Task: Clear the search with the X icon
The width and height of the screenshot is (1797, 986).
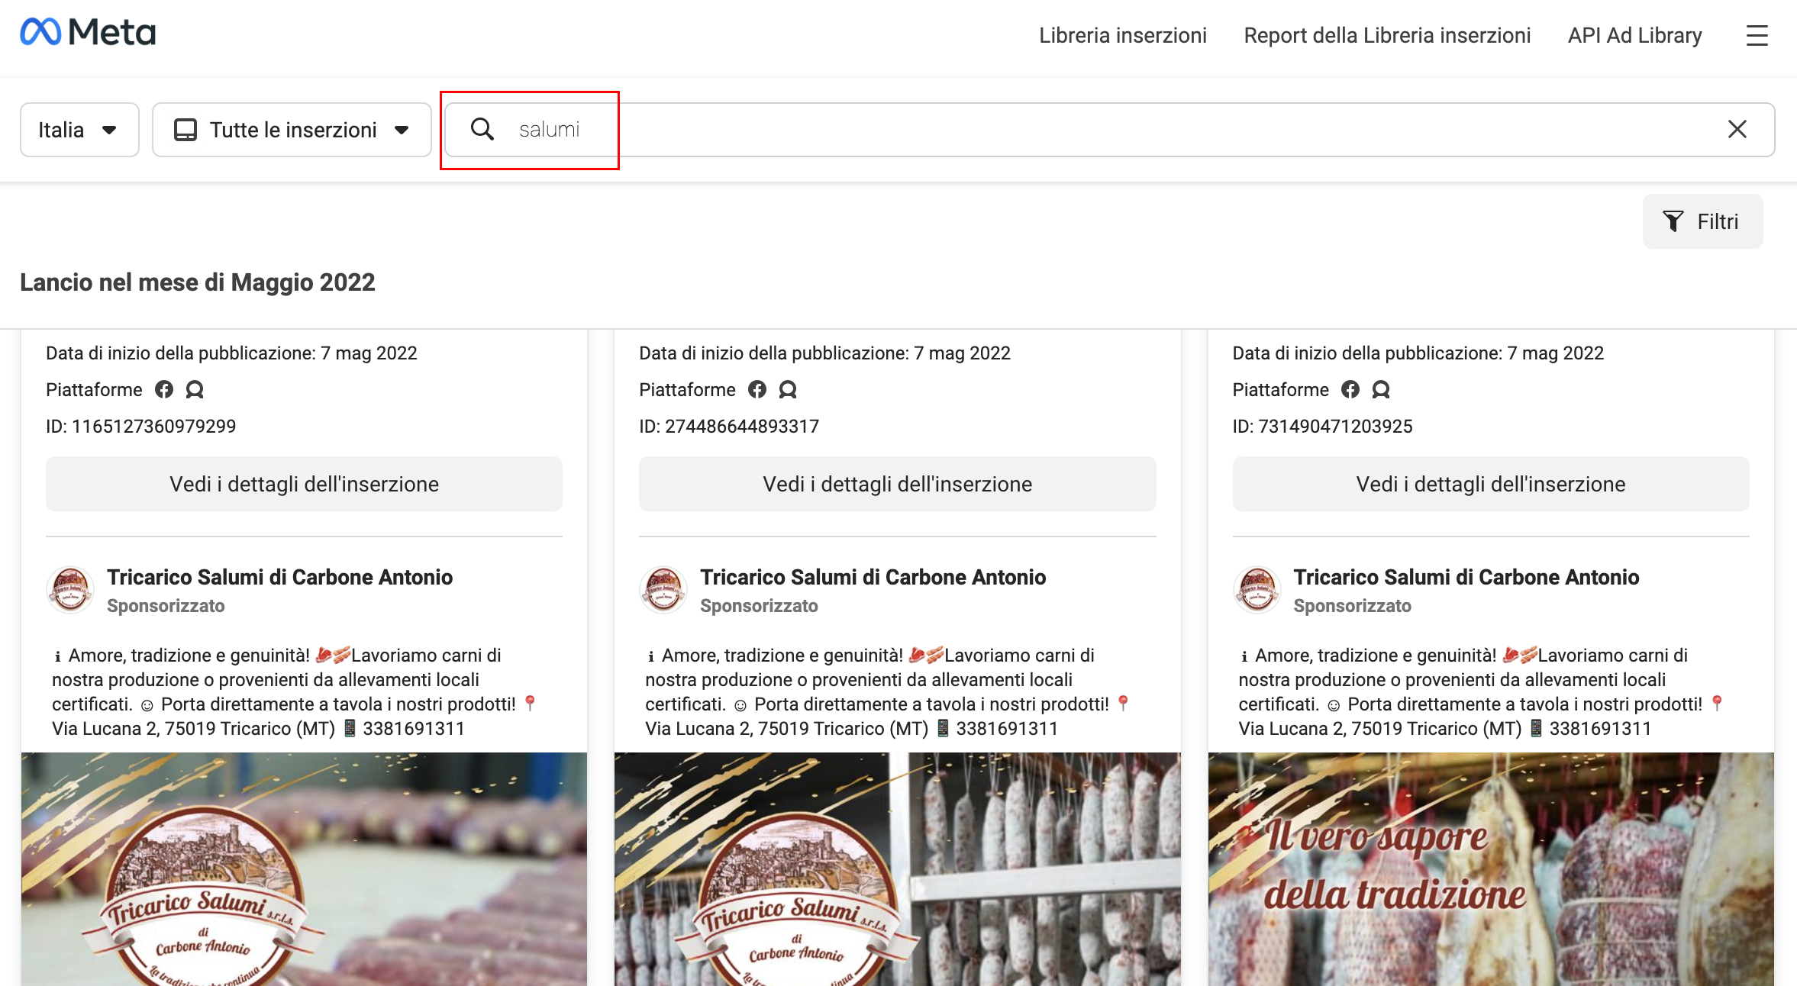Action: coord(1737,129)
